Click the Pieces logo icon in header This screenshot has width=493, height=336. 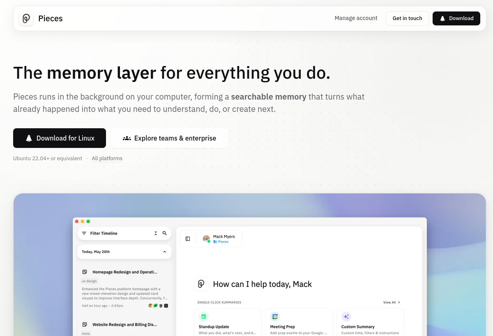pos(26,18)
